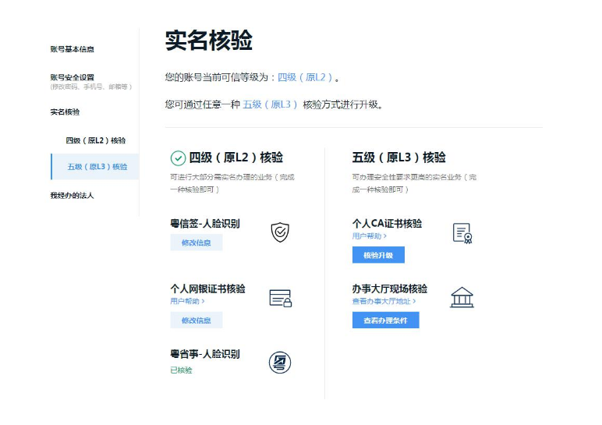Click the 核验升级 button
Image resolution: width=602 pixels, height=425 pixels.
tap(378, 255)
